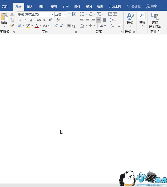Open the Editing search menu
The width and height of the screenshot is (167, 187).
point(142,19)
